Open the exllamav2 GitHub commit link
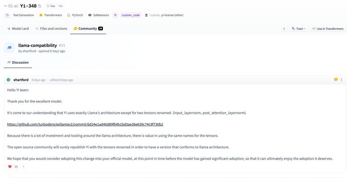This screenshot has height=178, width=347. [x=85, y=124]
